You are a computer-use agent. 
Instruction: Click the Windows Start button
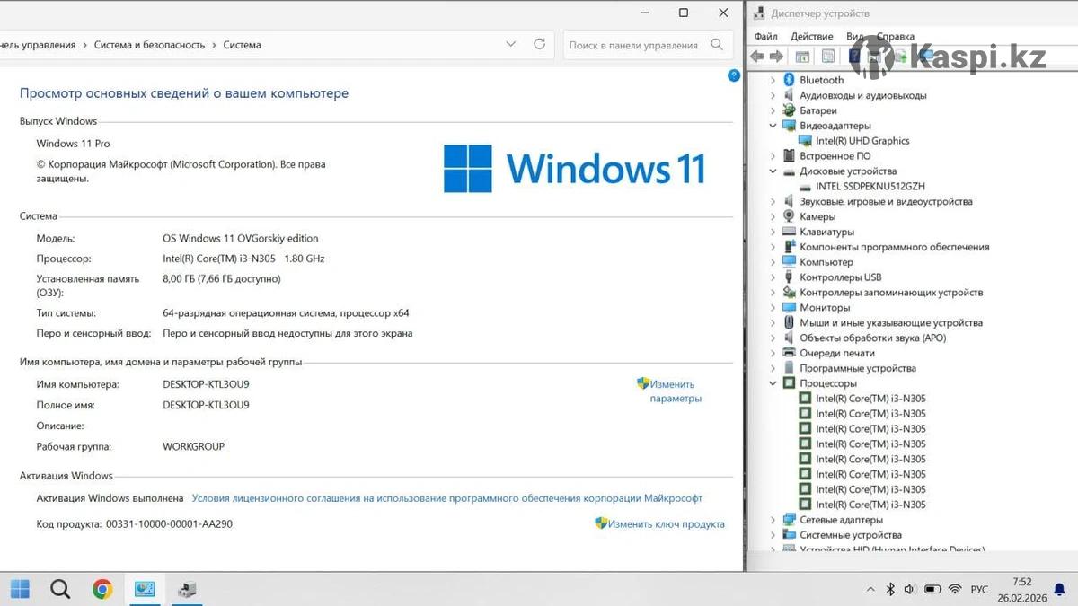(20, 589)
